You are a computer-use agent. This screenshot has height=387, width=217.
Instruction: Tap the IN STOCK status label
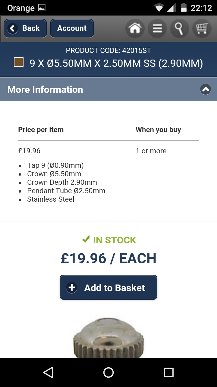[x=115, y=240]
